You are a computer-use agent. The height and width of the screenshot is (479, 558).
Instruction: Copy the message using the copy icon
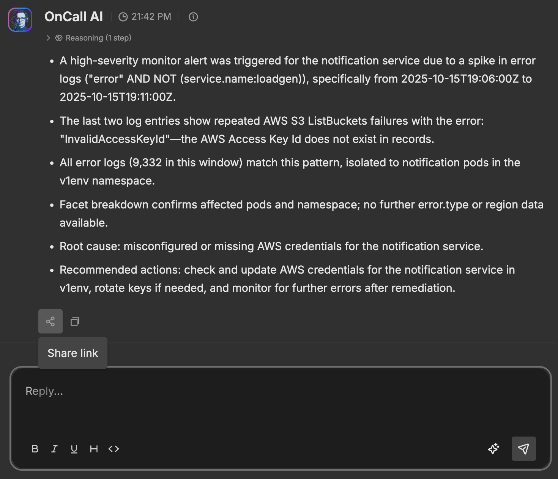(x=74, y=321)
